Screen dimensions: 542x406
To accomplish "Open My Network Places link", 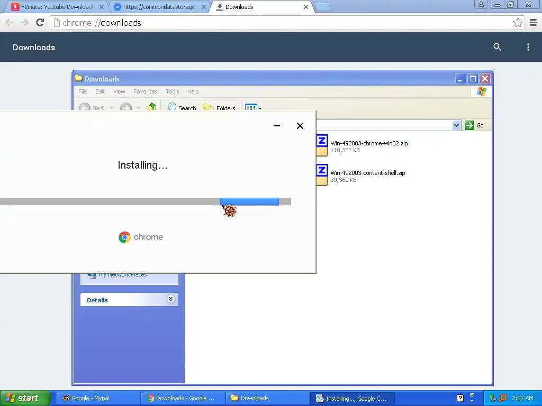I will click(x=123, y=275).
